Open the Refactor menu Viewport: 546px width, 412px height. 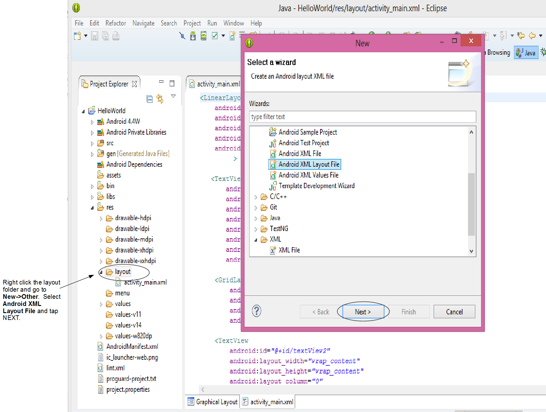pyautogui.click(x=116, y=23)
